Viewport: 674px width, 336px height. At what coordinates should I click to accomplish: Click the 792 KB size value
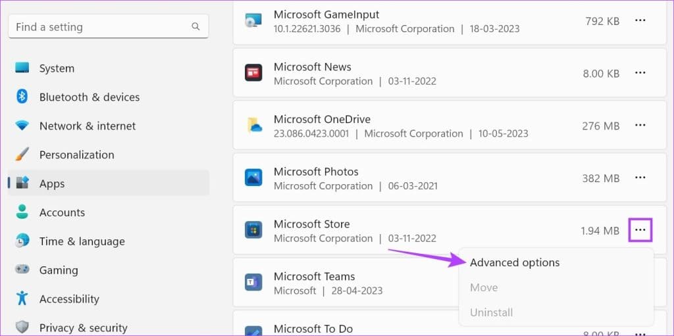pos(602,21)
